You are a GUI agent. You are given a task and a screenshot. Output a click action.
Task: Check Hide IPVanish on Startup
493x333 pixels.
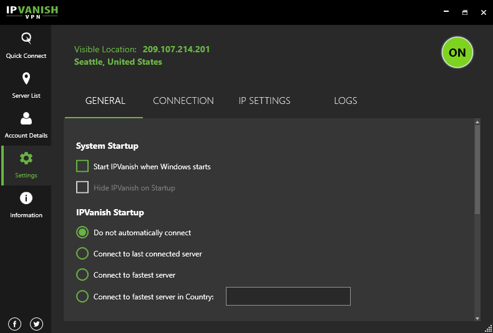(x=82, y=187)
